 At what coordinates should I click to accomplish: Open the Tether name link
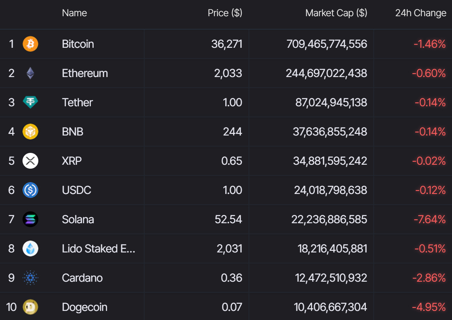[x=77, y=102]
